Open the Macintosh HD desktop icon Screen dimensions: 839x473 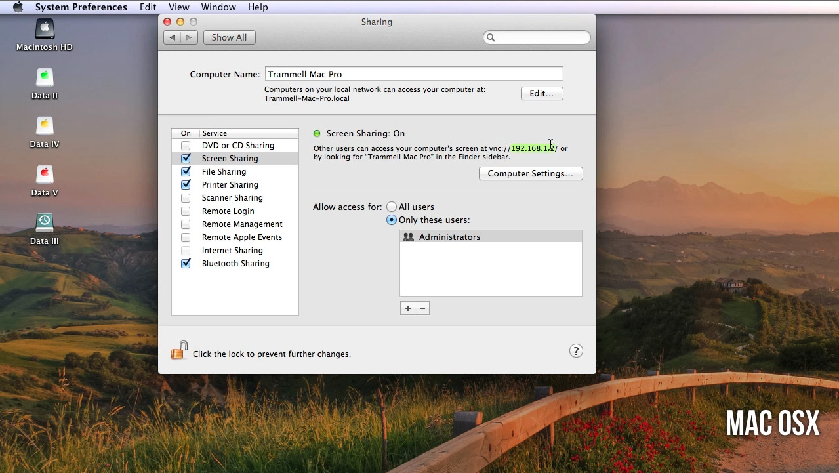(43, 30)
